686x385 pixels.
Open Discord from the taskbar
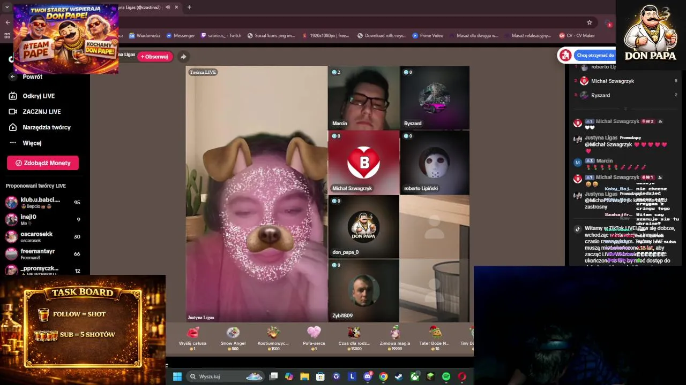pyautogui.click(x=368, y=376)
